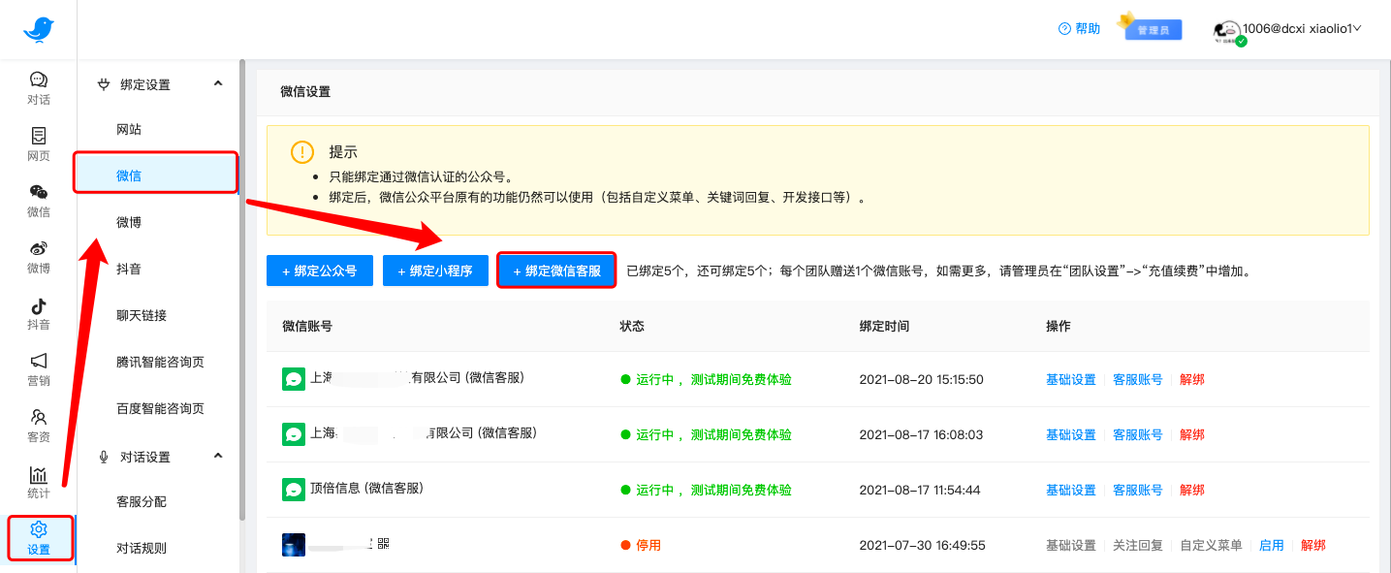This screenshot has height=573, width=1391.
Task: Select 聊天链接 menu item
Action: (x=142, y=315)
